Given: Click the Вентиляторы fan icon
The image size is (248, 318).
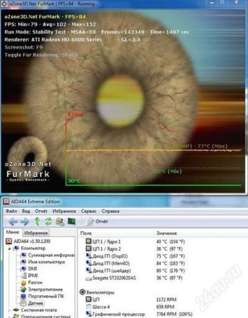Looking at the screenshot, I should click(x=82, y=292).
